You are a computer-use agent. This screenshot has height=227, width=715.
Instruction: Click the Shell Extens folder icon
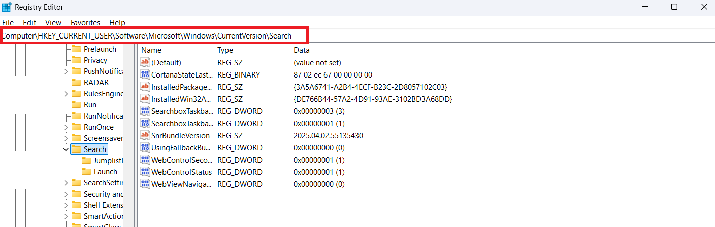pos(76,205)
